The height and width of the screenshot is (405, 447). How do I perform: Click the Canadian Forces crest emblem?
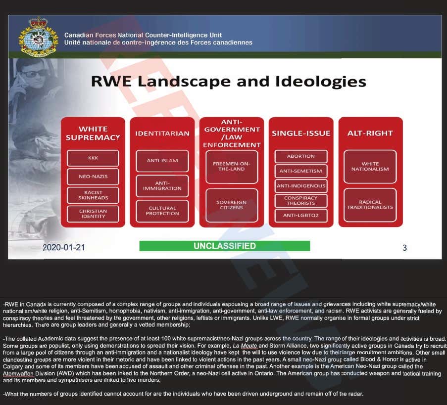coord(39,37)
